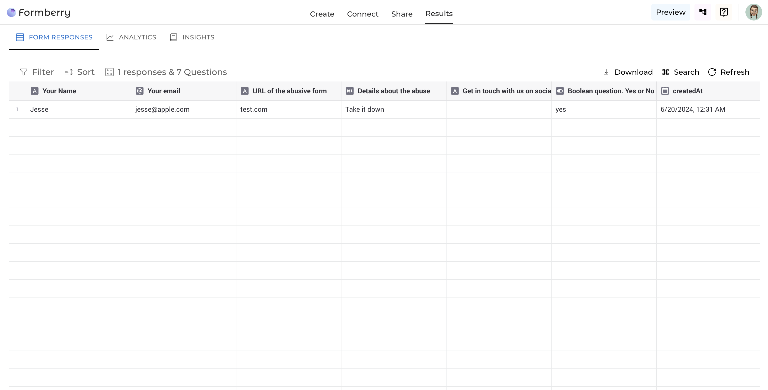This screenshot has height=390, width=768.
Task: Select the Form Responses tab
Action: [54, 37]
